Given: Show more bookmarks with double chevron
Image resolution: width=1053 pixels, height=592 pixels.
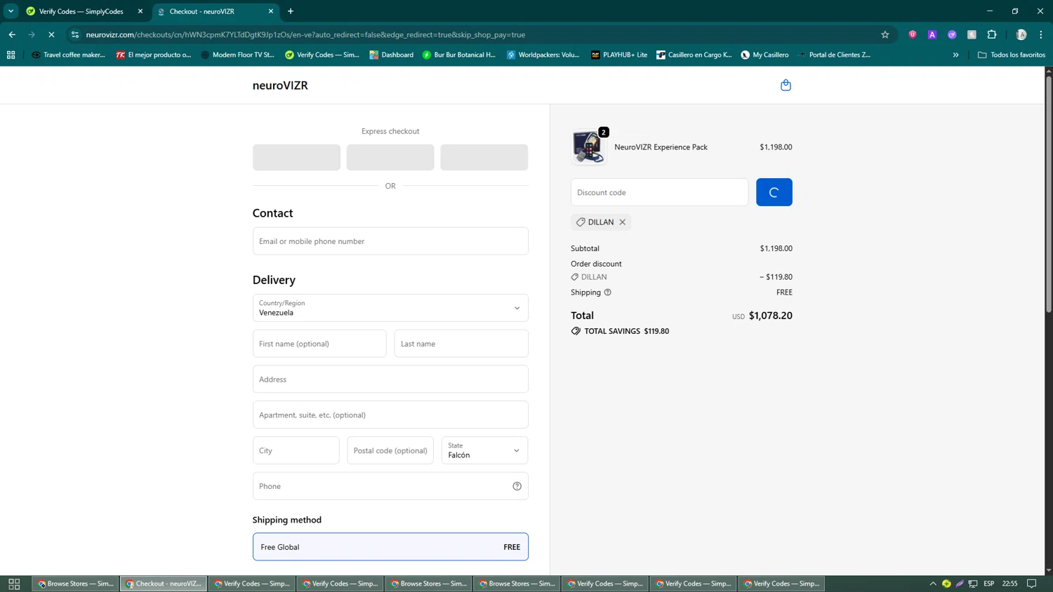Looking at the screenshot, I should [x=955, y=55].
